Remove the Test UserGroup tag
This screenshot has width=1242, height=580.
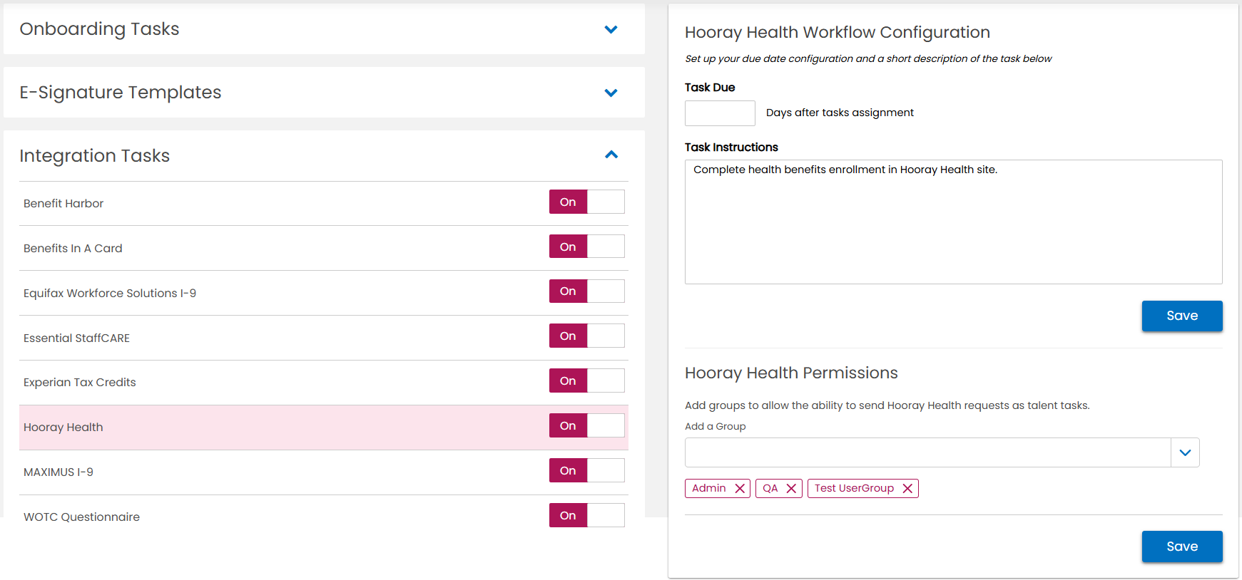click(x=907, y=488)
